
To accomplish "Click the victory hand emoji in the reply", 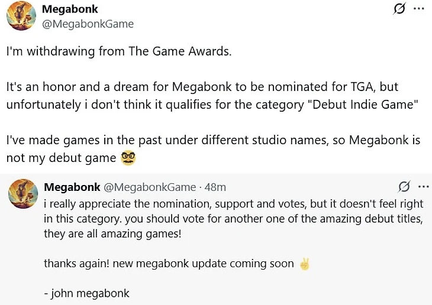I will coord(304,264).
